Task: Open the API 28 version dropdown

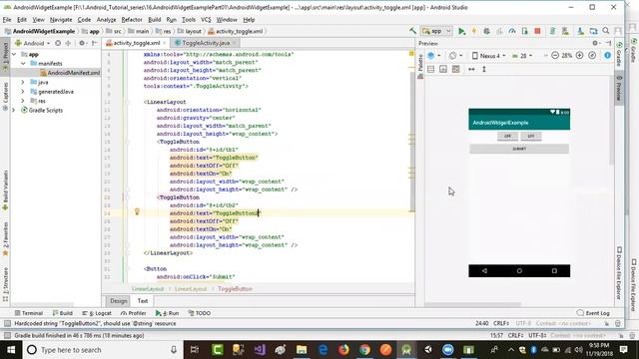Action: [x=522, y=56]
